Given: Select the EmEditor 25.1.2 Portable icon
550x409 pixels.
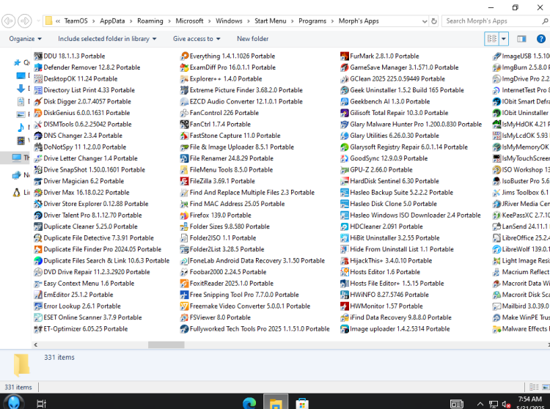Looking at the screenshot, I should pyautogui.click(x=38, y=295).
